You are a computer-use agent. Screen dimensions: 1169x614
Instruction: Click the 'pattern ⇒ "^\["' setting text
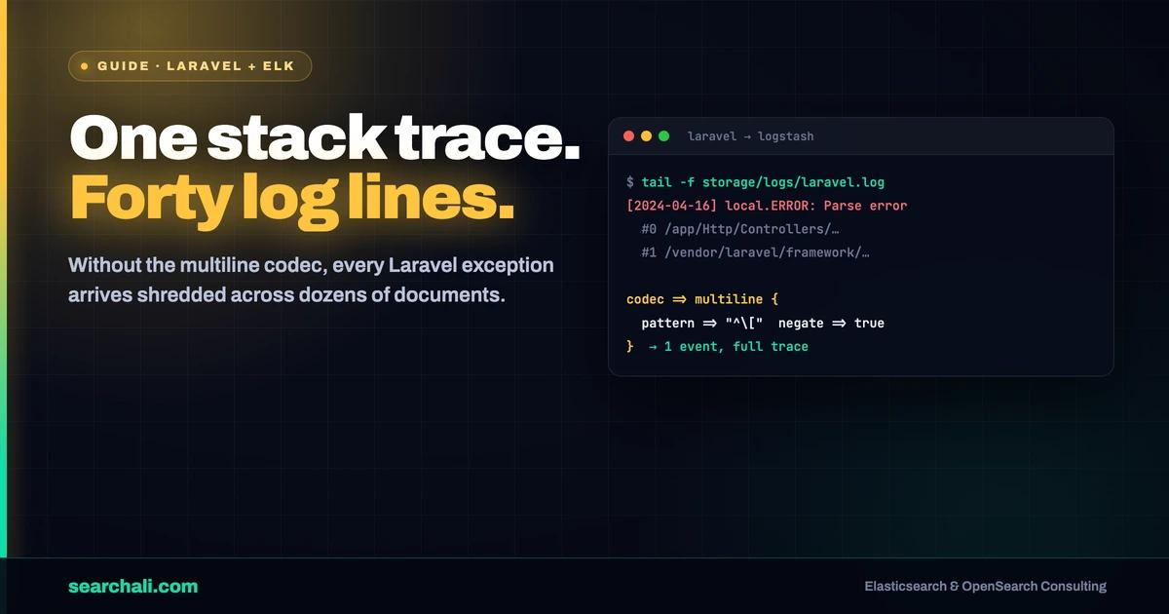[x=701, y=323]
